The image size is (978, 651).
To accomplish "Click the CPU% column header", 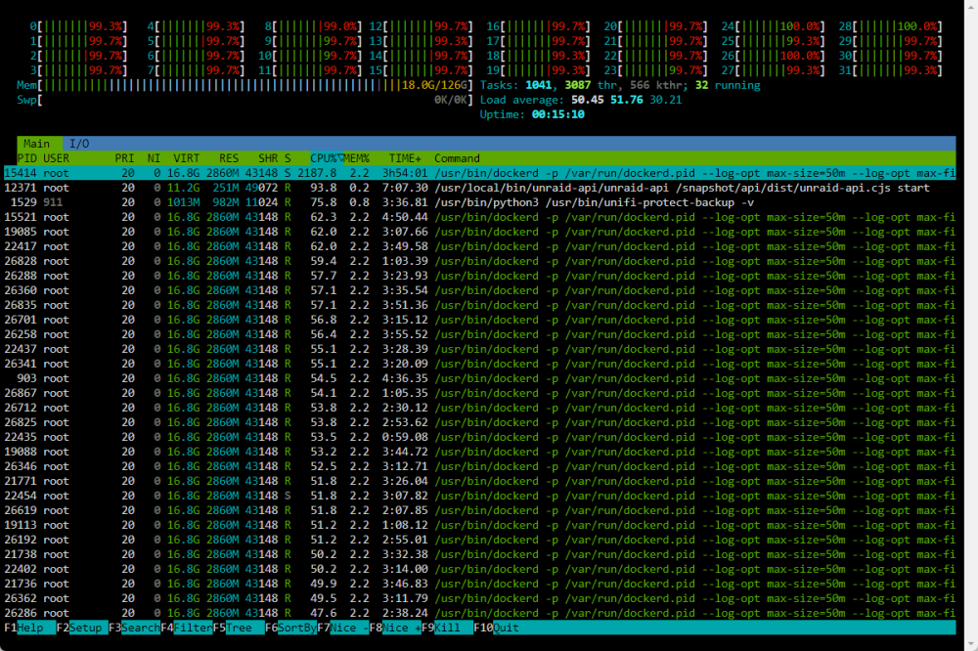I will coord(327,158).
